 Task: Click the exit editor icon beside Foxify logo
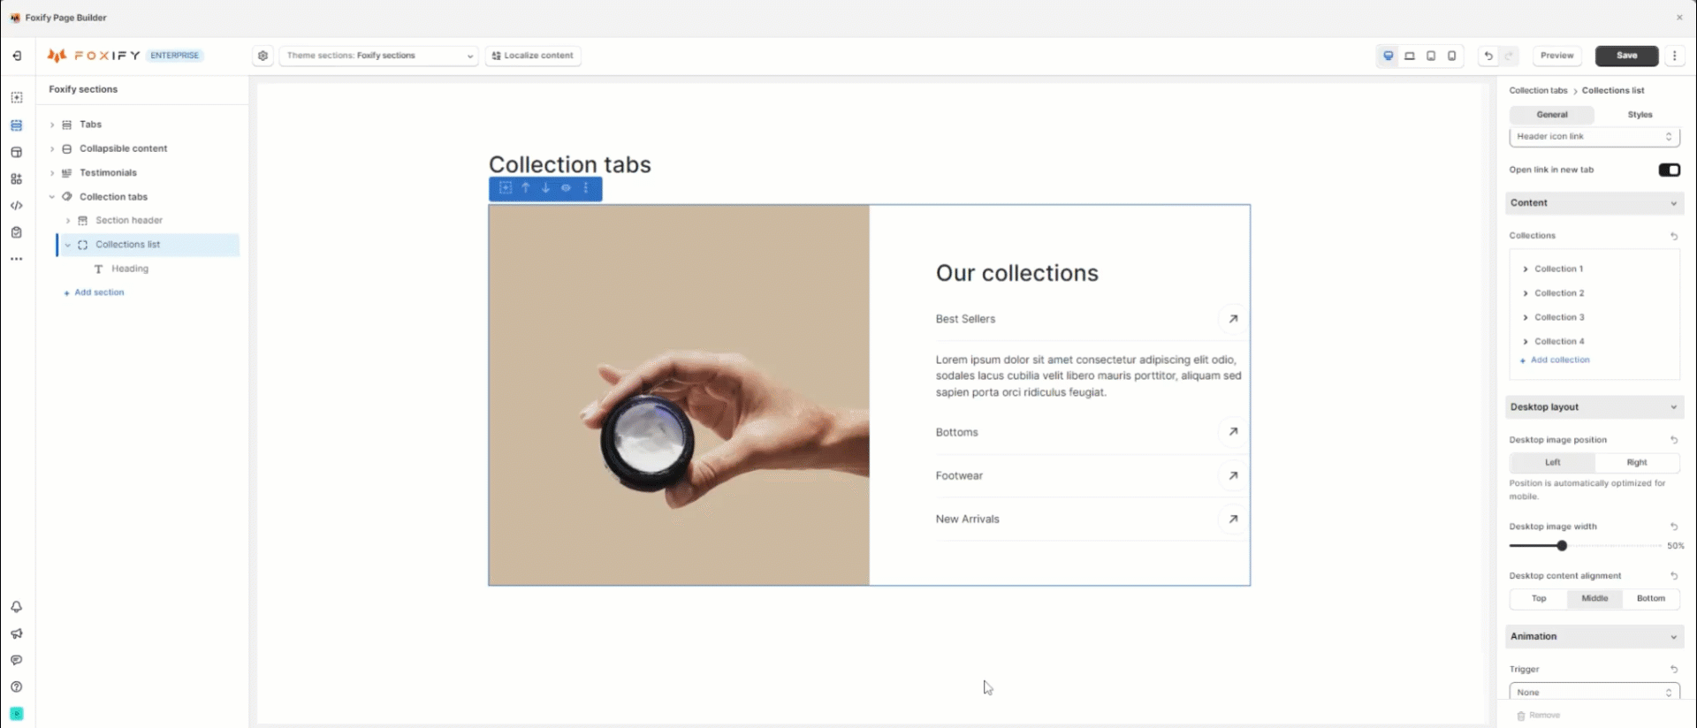coord(17,56)
